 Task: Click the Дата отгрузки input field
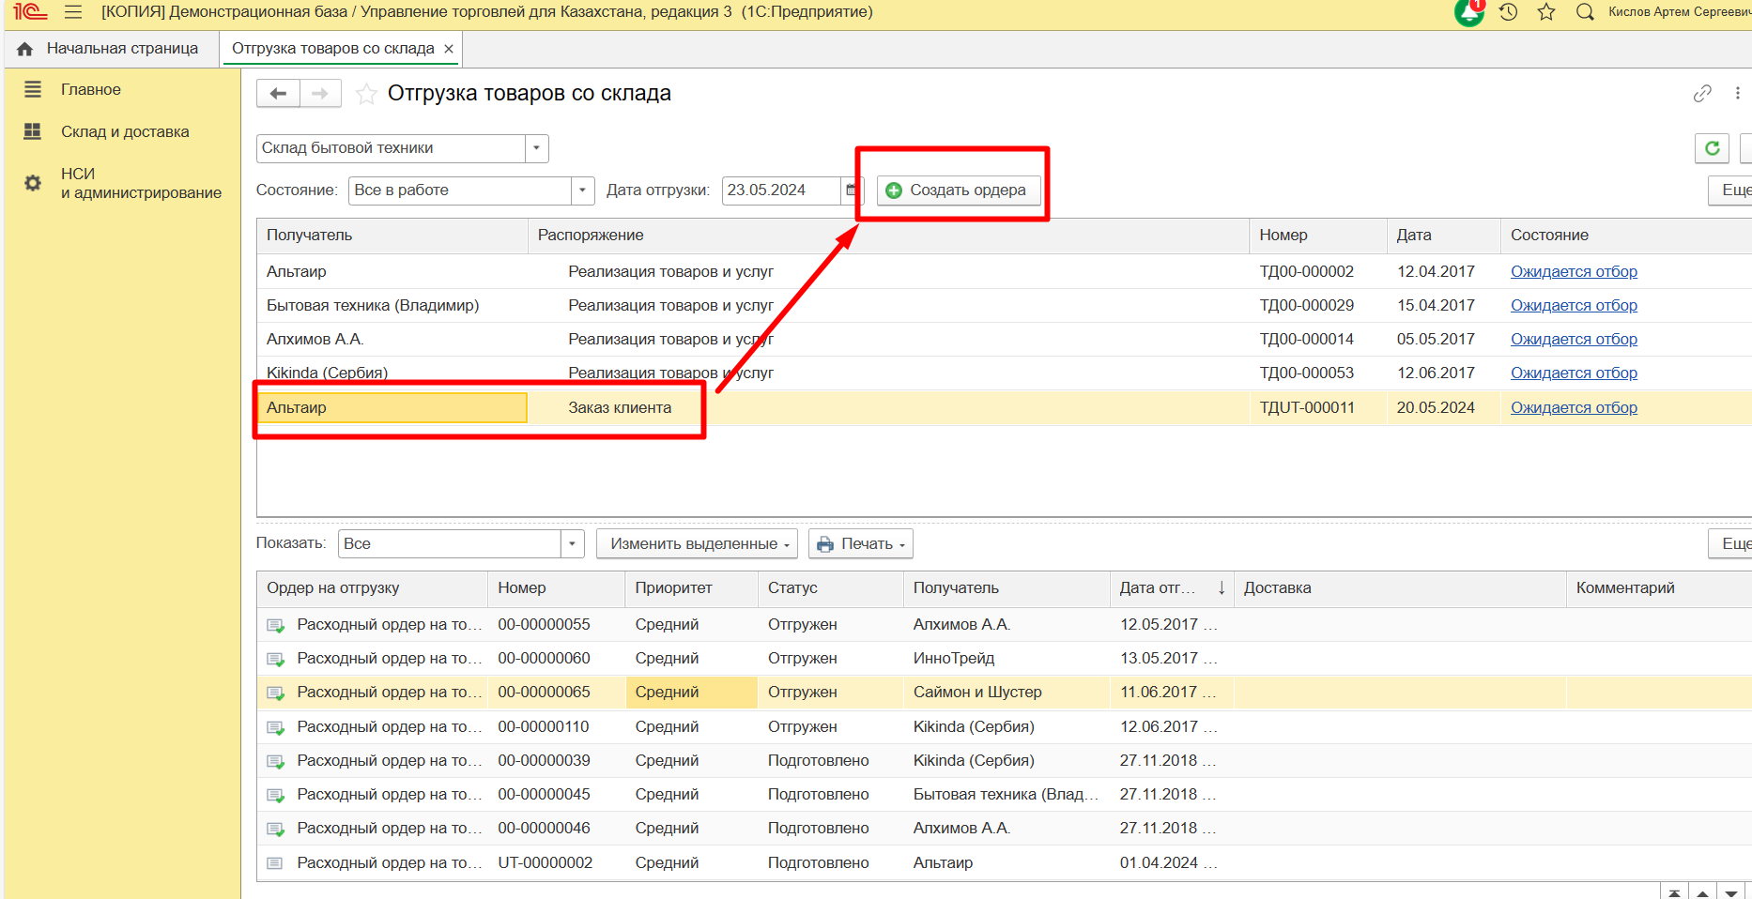(x=779, y=190)
